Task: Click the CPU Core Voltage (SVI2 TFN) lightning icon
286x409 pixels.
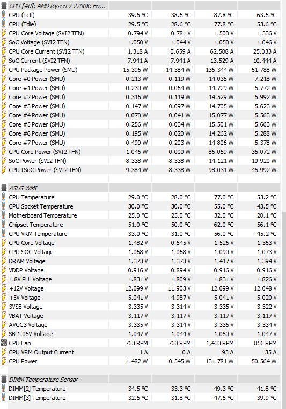Action: pyautogui.click(x=3, y=33)
